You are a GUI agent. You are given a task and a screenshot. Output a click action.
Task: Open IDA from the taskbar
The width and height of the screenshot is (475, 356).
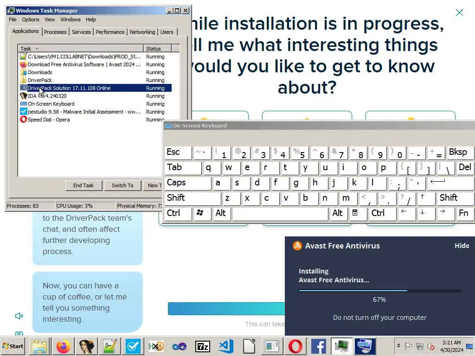click(x=86, y=346)
